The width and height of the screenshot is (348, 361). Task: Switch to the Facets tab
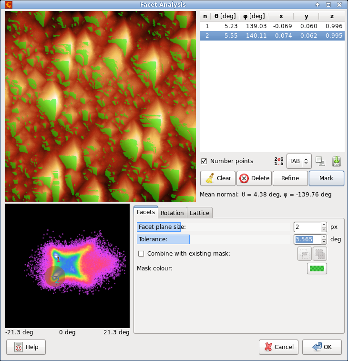[146, 212]
